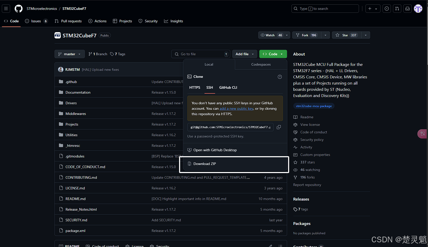Open the translate floating side button
This screenshot has height=247, width=428.
pos(422,134)
